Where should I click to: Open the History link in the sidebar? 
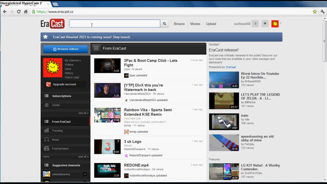click(x=69, y=73)
